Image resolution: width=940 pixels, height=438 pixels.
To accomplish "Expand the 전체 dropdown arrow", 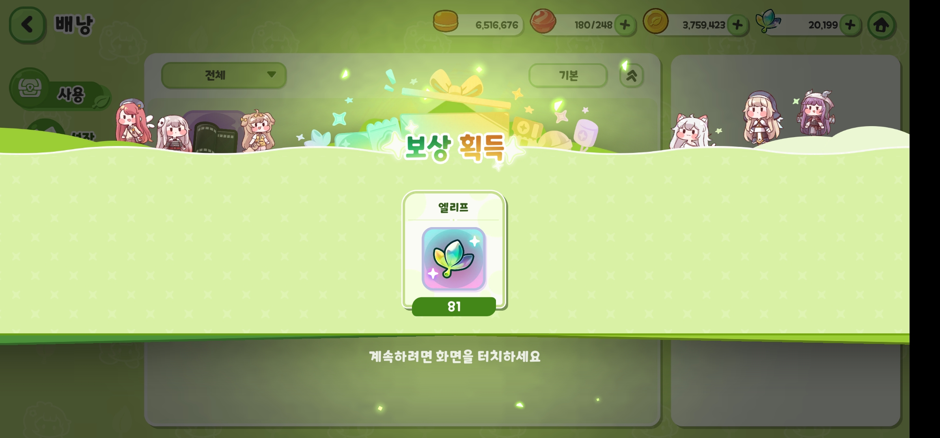I will 272,74.
